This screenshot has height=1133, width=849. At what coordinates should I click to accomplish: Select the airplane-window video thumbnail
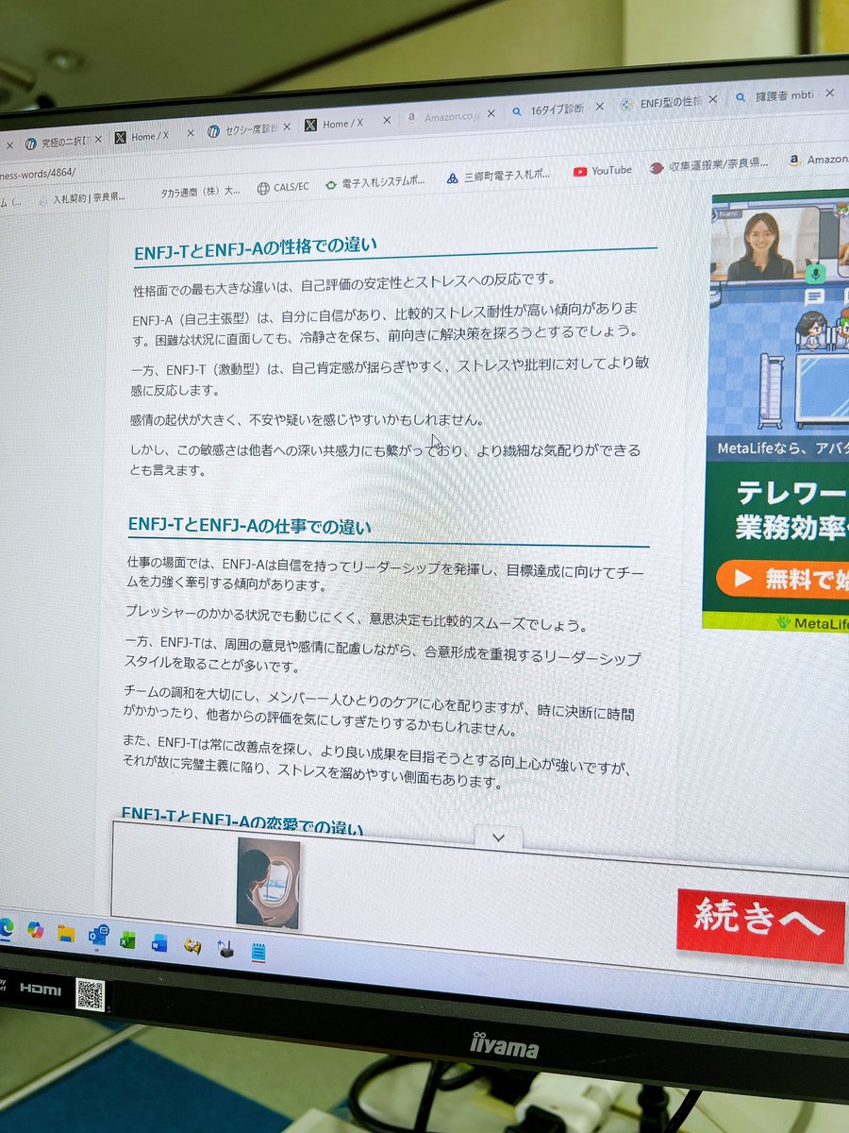270,876
